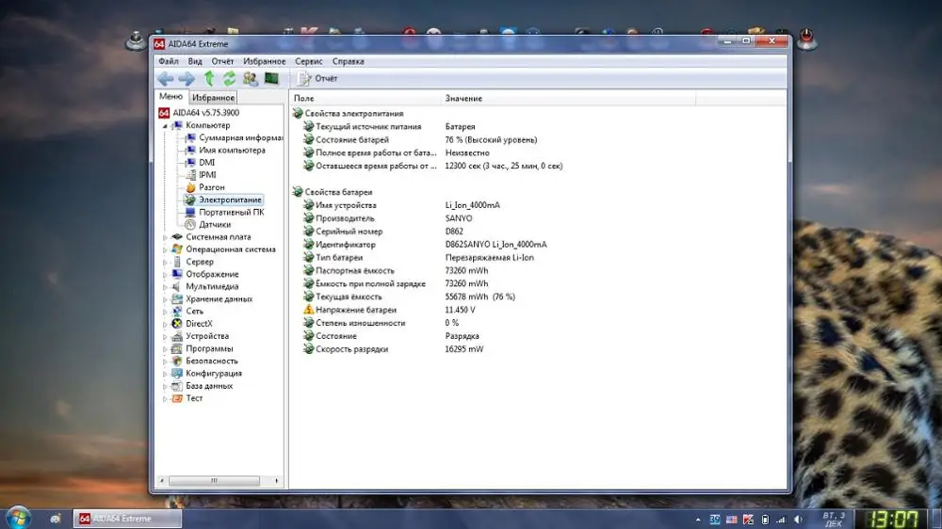
Task: Select the Разгон flame item
Action: [x=211, y=187]
